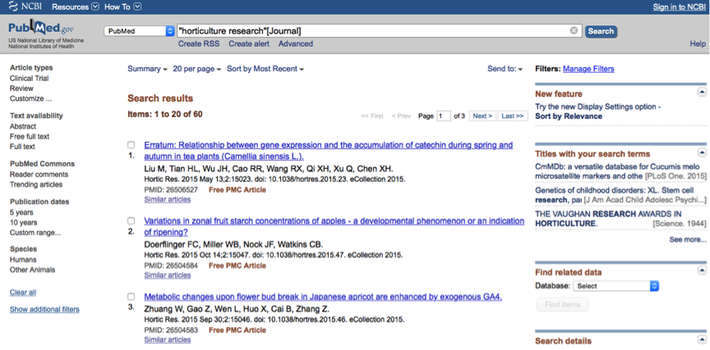This screenshot has width=710, height=350.
Task: Click Customize article types
Action: [x=30, y=98]
